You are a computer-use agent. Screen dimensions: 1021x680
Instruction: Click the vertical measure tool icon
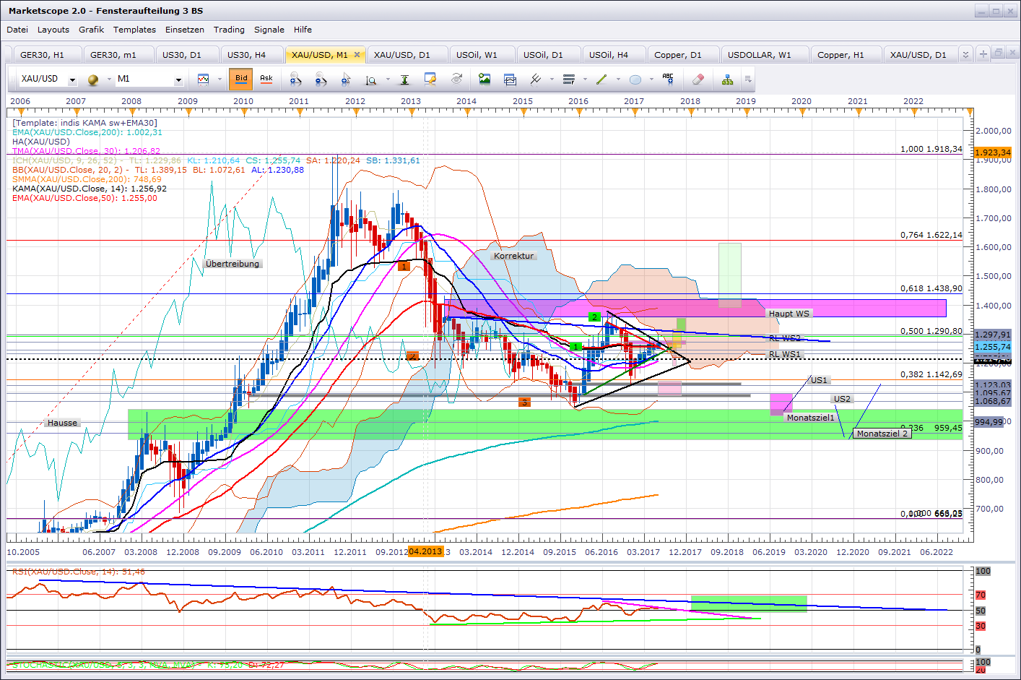coord(404,79)
